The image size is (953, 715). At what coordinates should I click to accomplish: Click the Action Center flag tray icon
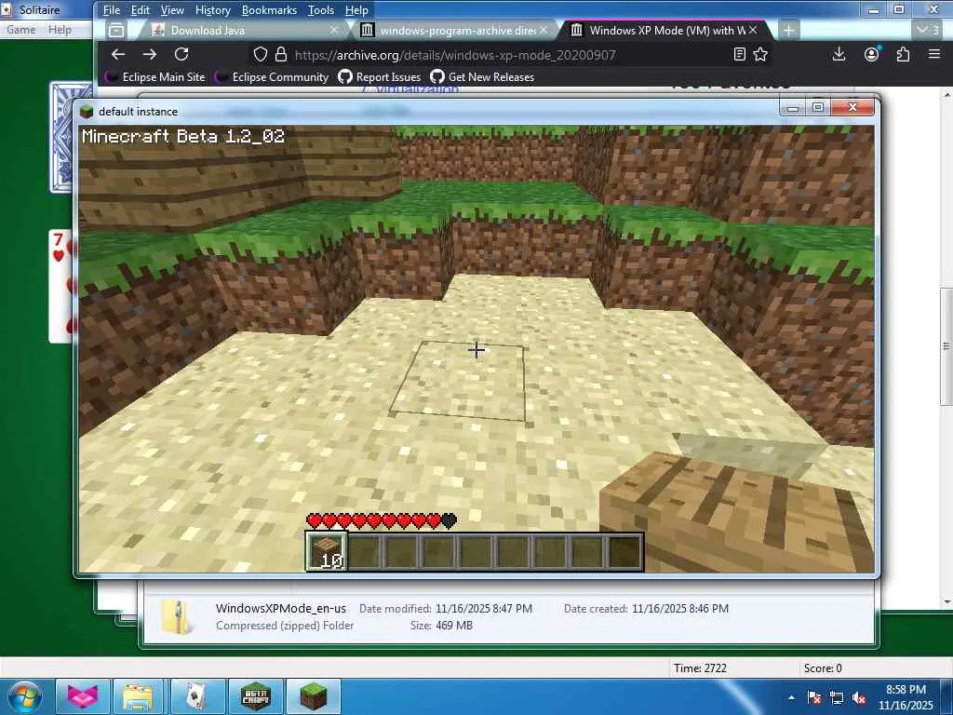pyautogui.click(x=814, y=698)
